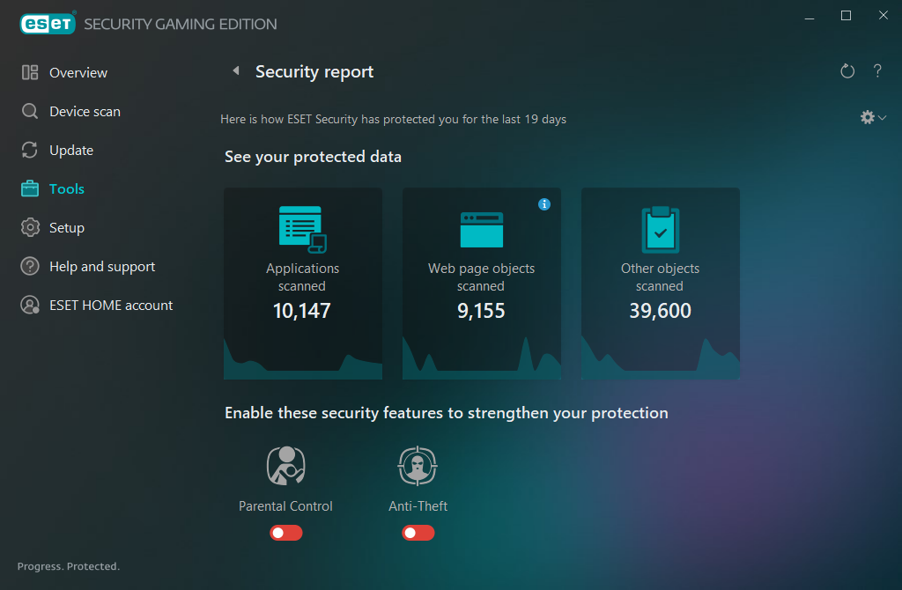Click the Web page objects scanned label

pyautogui.click(x=482, y=277)
